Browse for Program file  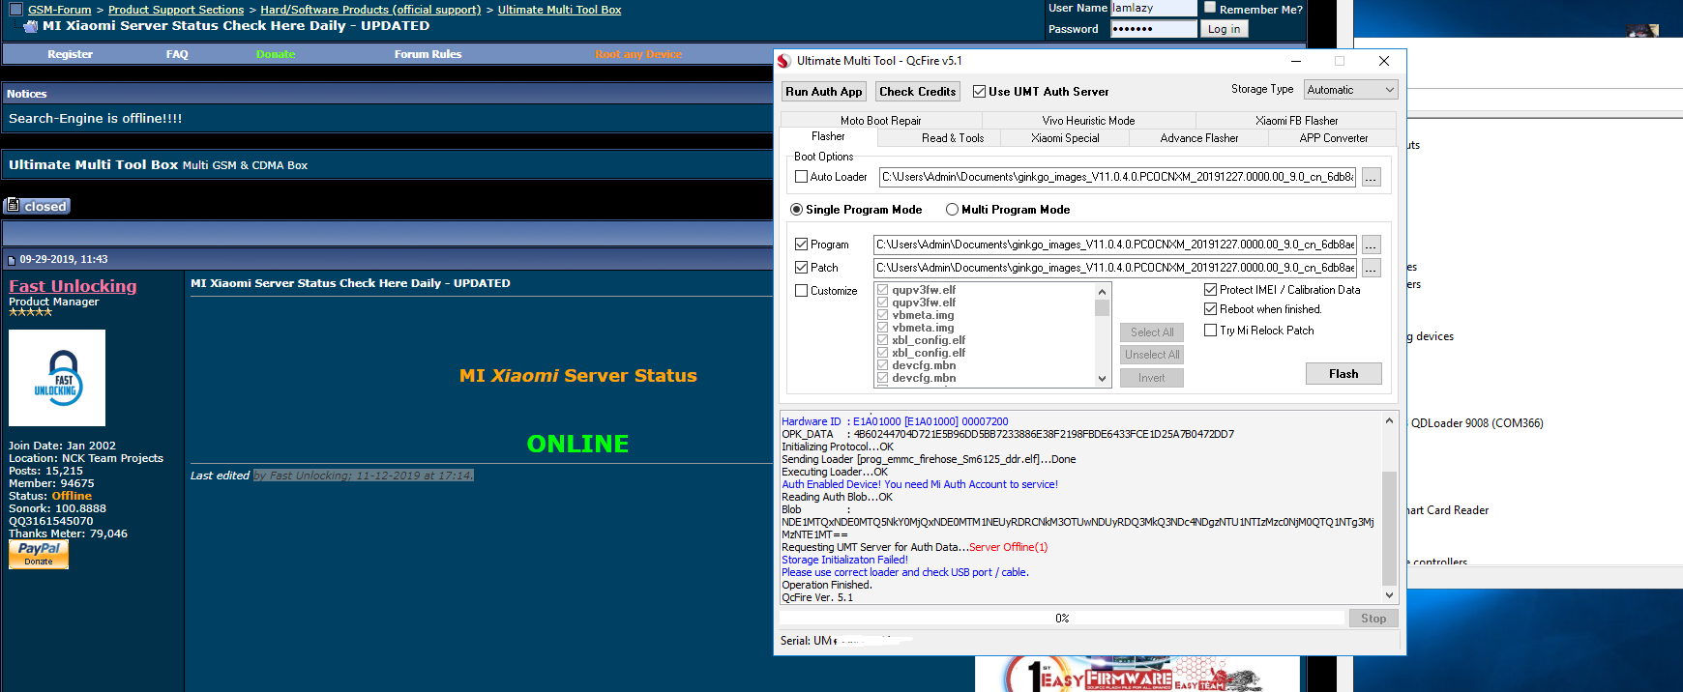pos(1371,245)
